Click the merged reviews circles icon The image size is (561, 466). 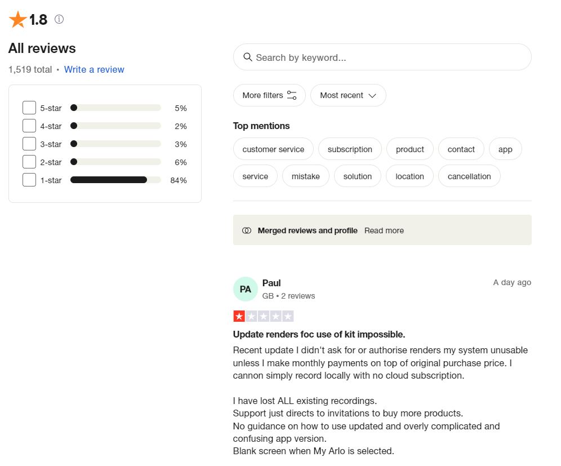pos(247,230)
